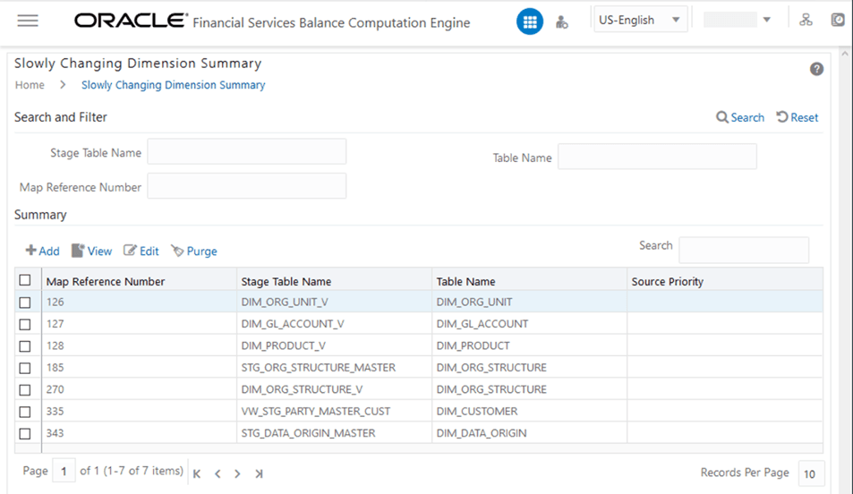The height and width of the screenshot is (494, 853).
Task: Select the DIM_ORG_UNIT_V stage table cell
Action: (335, 302)
